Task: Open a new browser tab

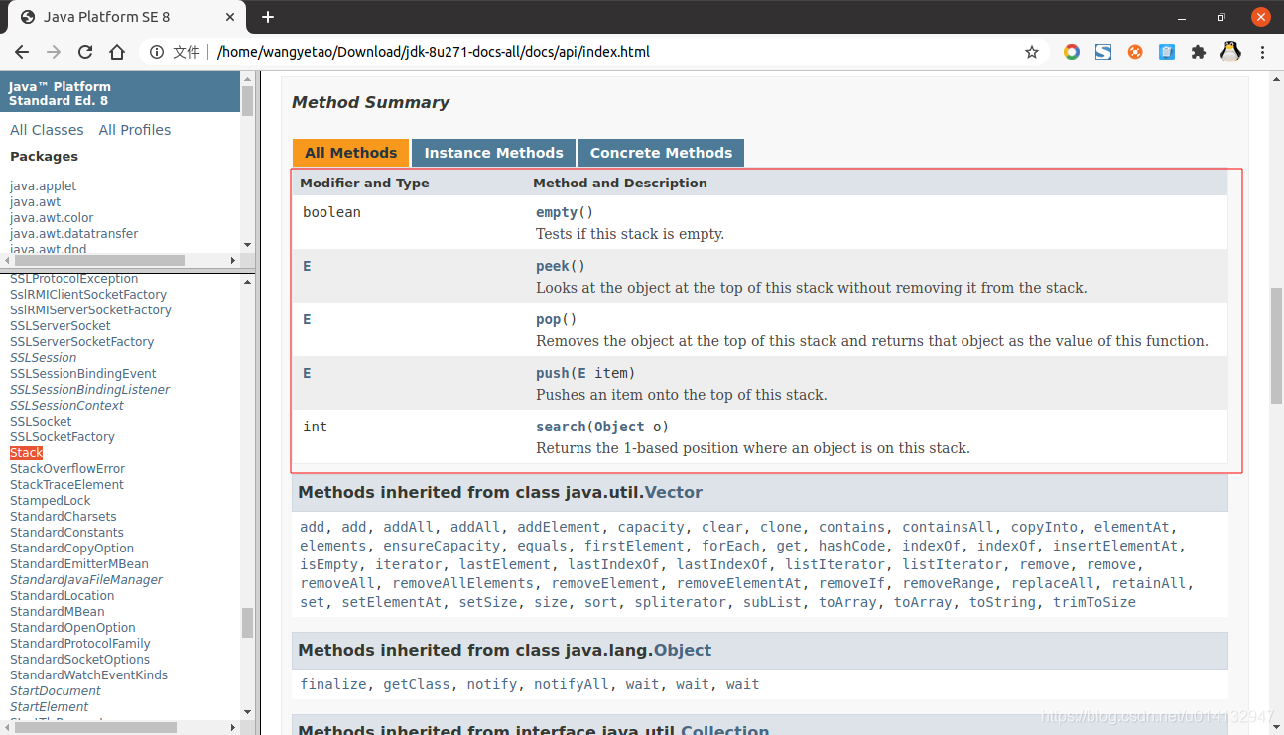Action: tap(268, 17)
